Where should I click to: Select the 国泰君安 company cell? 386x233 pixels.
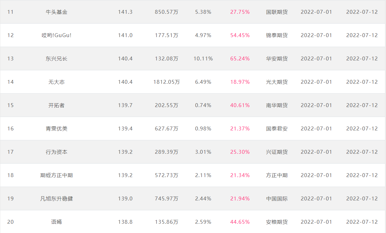click(277, 128)
